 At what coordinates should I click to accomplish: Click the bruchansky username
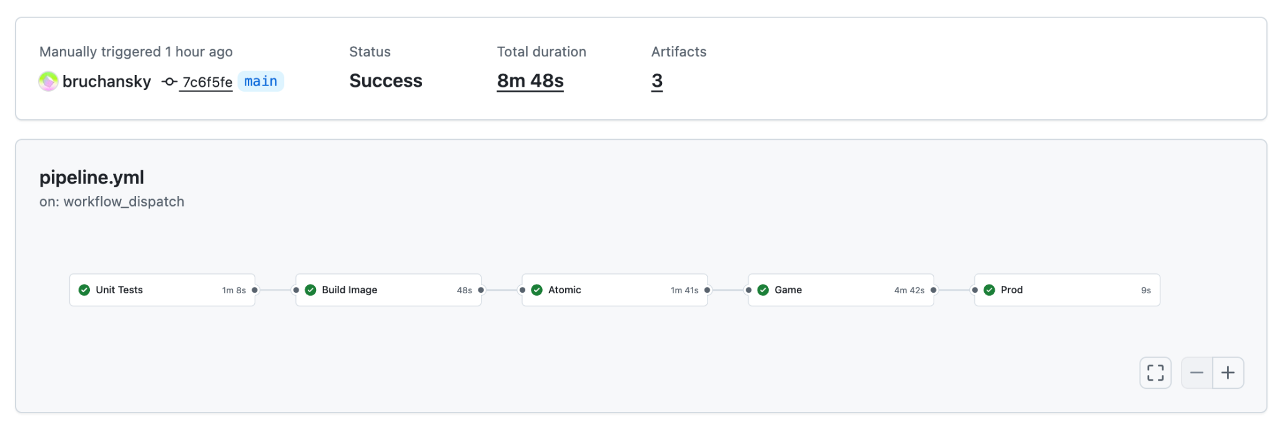(107, 82)
